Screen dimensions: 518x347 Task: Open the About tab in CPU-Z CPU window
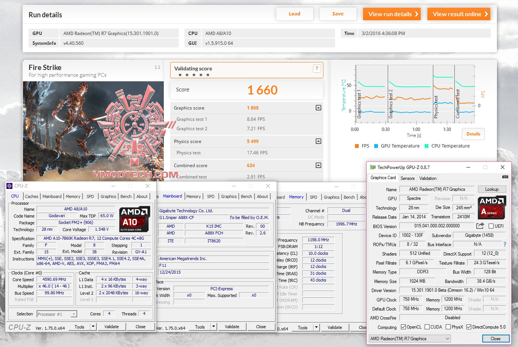tap(142, 196)
